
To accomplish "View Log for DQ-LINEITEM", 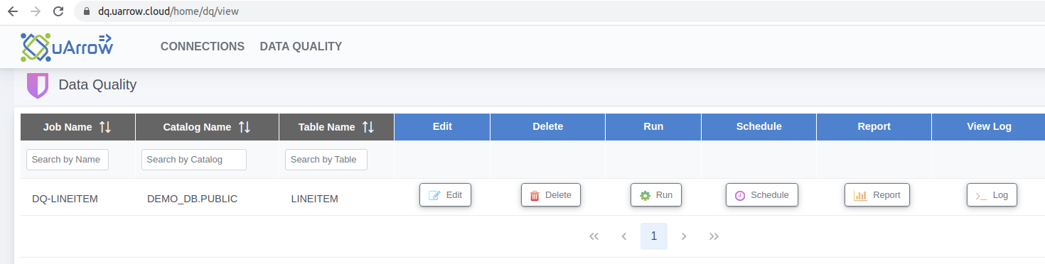I will 992,195.
